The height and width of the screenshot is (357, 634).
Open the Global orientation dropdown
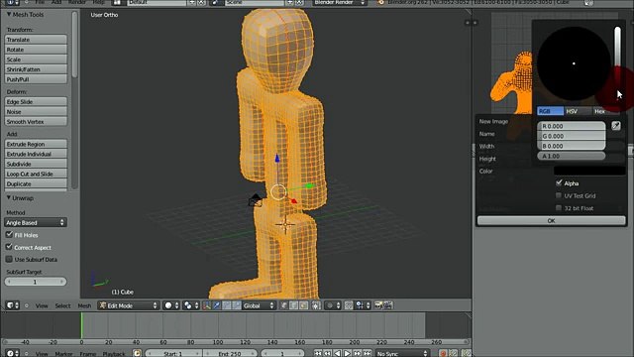pyautogui.click(x=259, y=305)
